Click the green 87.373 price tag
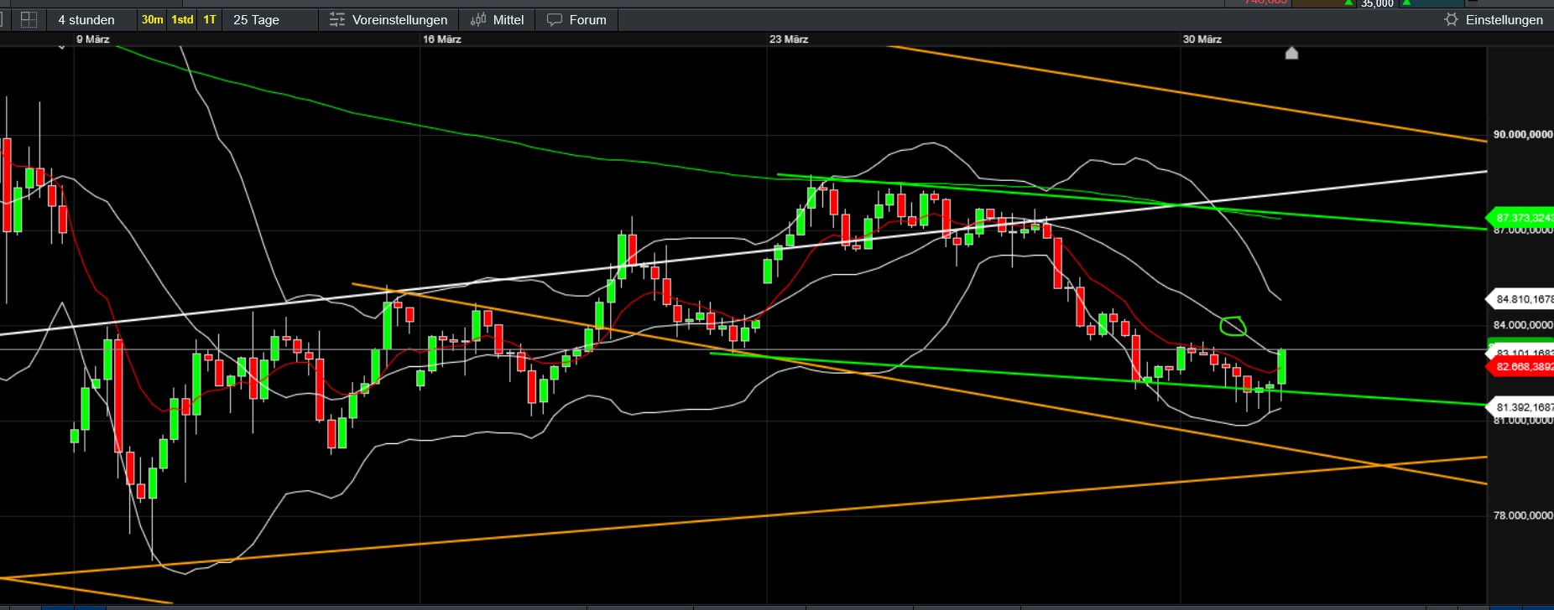1554x610 pixels. (x=1520, y=218)
